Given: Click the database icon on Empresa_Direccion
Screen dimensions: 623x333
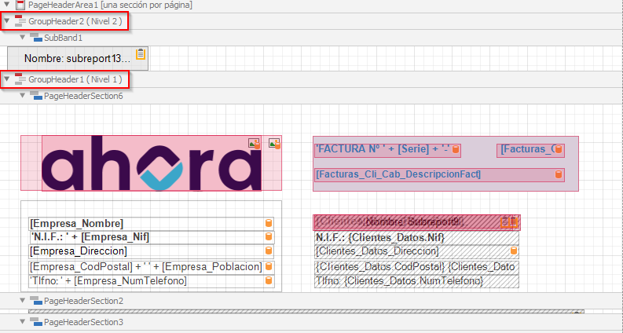Looking at the screenshot, I should tap(269, 251).
